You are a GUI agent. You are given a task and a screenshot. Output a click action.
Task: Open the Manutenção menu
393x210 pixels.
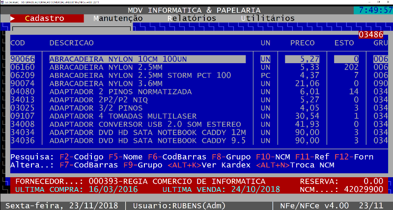coord(118,18)
